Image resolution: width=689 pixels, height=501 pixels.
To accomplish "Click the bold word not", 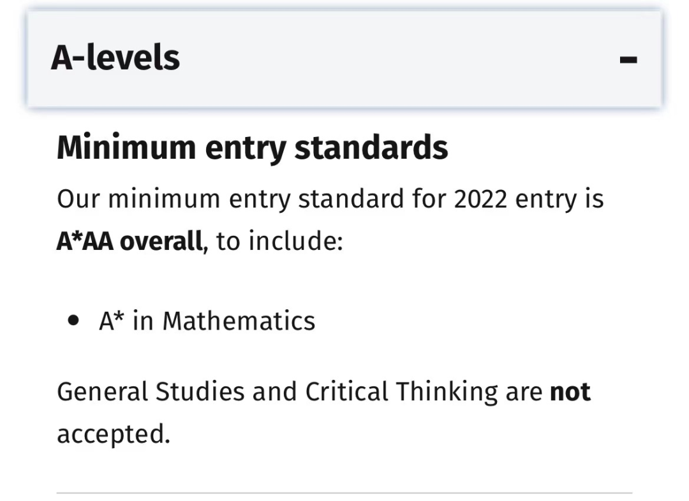I will click(570, 391).
